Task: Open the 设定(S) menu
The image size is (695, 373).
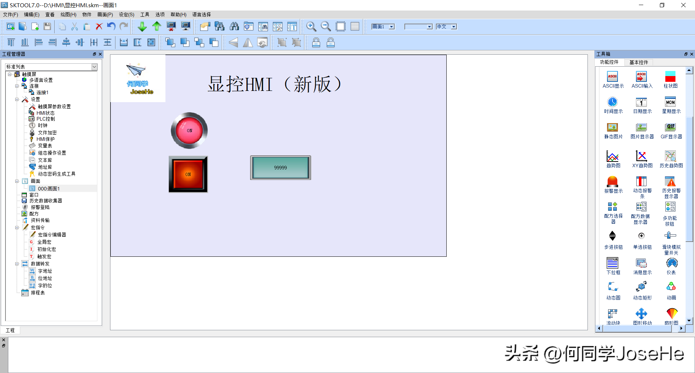Action: point(126,14)
